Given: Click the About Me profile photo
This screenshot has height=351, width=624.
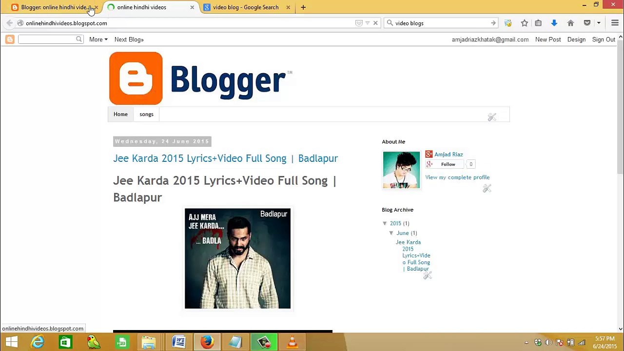Looking at the screenshot, I should pos(401,170).
